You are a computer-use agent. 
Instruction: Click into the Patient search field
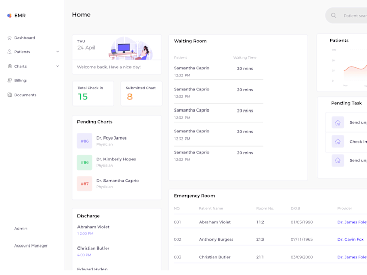(347, 15)
